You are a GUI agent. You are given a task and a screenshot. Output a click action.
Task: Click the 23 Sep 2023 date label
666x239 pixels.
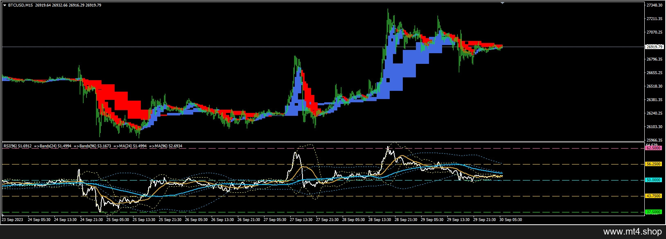click(x=11, y=220)
